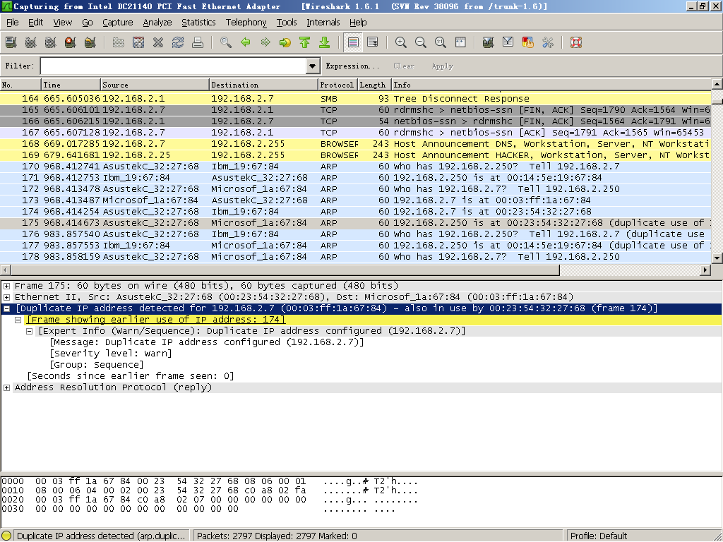
Task: Open the Telephony menu
Action: [x=246, y=22]
